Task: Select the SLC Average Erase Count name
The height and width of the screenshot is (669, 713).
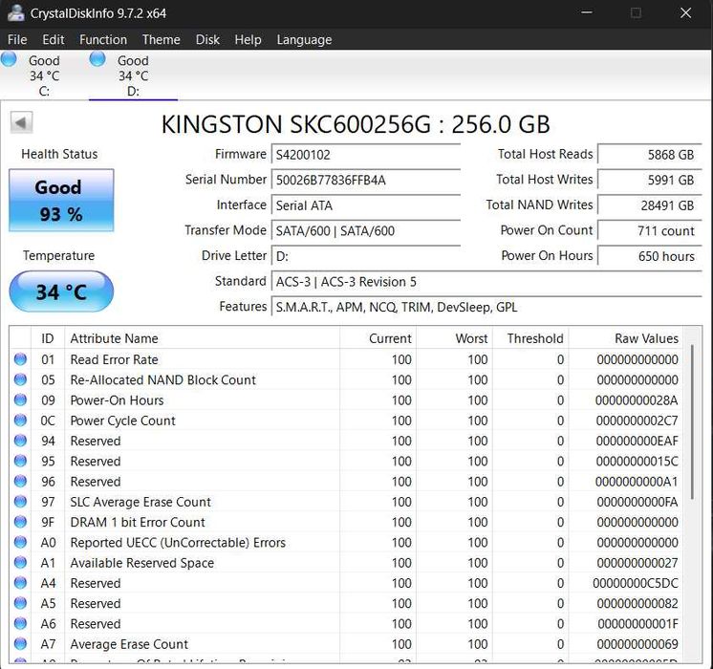Action: click(140, 502)
